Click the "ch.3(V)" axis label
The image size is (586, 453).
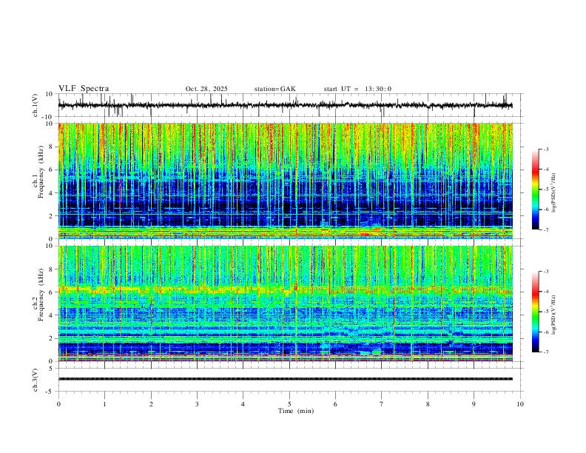(36, 380)
